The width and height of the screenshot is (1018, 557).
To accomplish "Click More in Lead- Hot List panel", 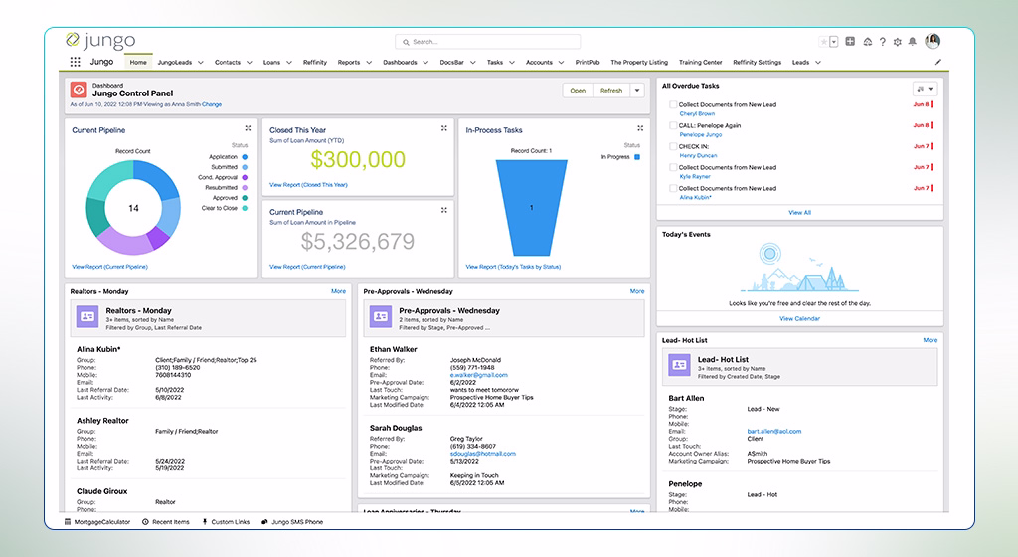I will (x=931, y=340).
